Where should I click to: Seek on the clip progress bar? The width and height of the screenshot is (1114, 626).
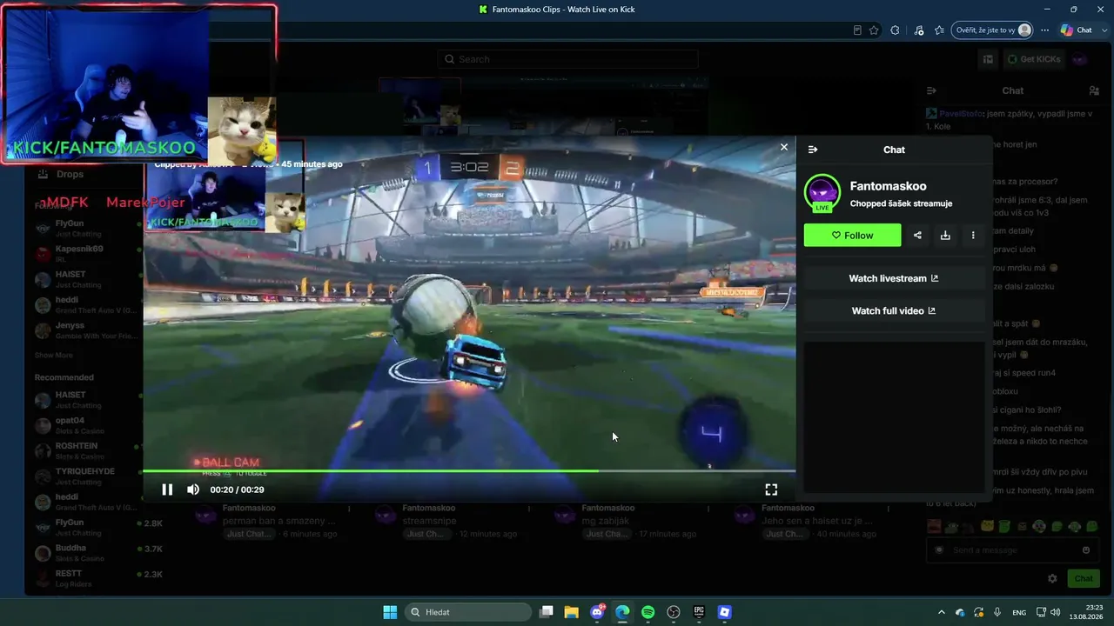coord(469,471)
